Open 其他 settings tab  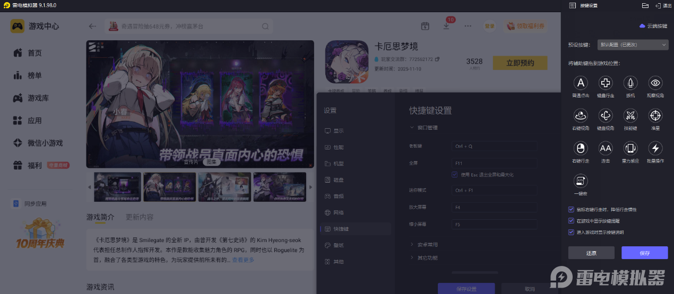[x=355, y=262]
